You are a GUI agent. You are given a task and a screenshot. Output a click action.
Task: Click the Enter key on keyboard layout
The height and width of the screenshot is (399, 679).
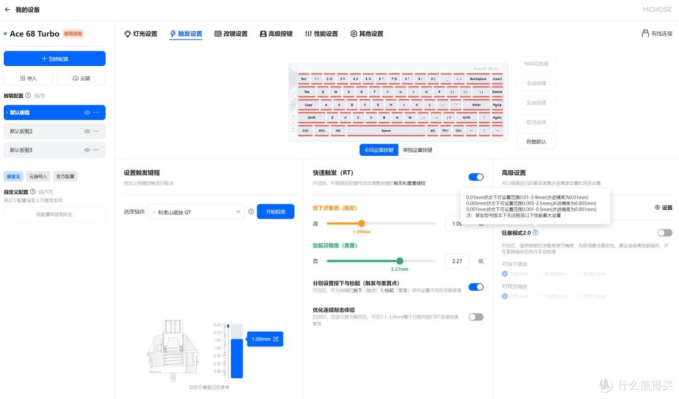pos(477,105)
